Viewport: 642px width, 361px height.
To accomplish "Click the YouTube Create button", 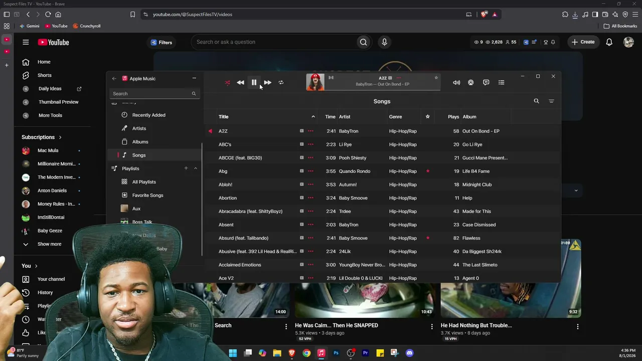I will point(583,42).
